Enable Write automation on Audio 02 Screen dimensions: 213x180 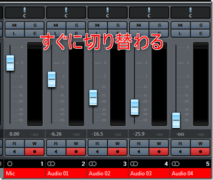coord(118,143)
